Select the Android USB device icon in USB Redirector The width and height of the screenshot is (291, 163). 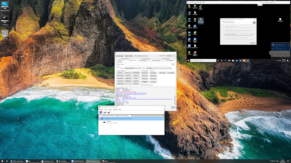tap(104, 122)
